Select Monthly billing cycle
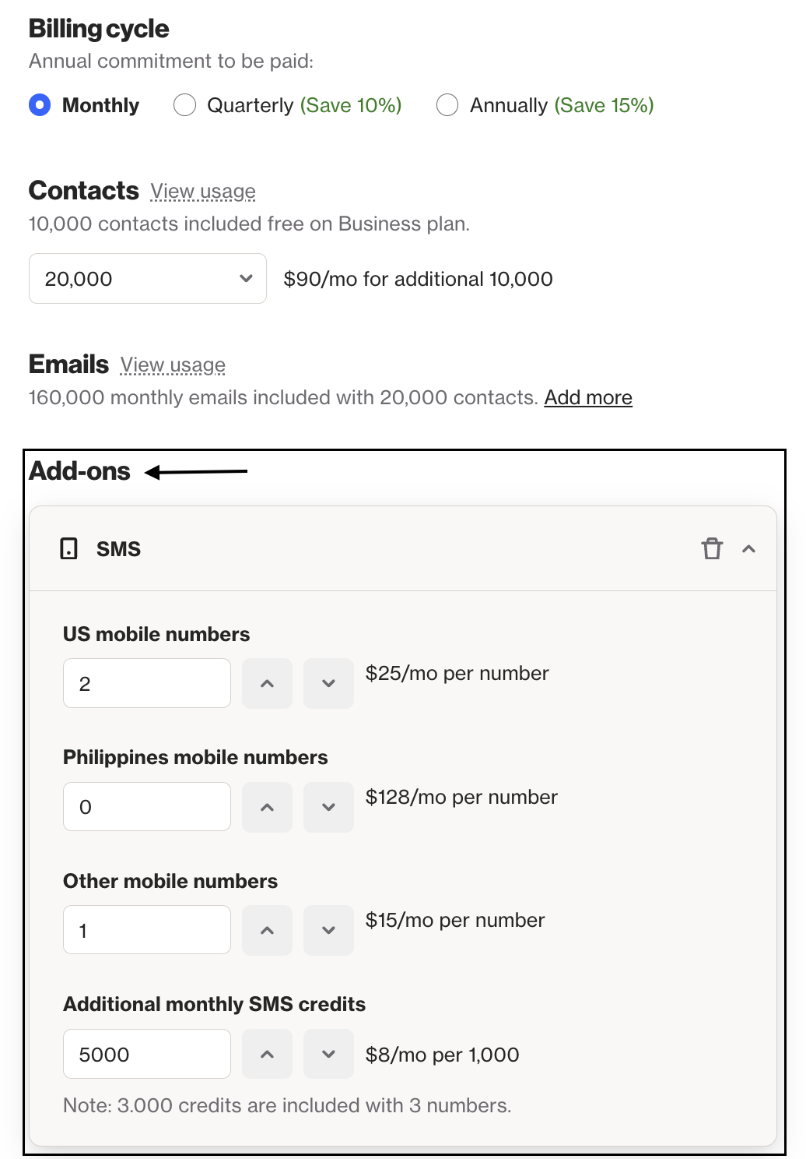This screenshot has height=1159, width=806. click(x=40, y=105)
